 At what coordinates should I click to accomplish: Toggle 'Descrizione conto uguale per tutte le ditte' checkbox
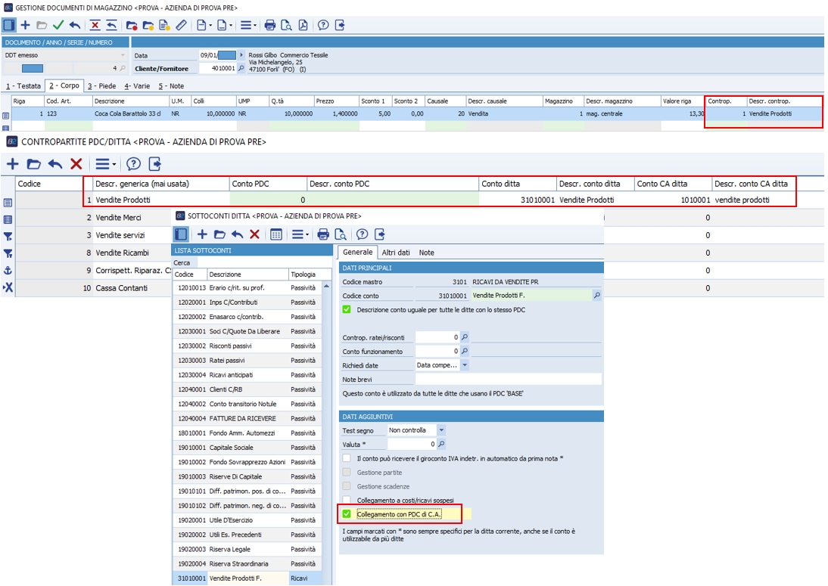(347, 309)
